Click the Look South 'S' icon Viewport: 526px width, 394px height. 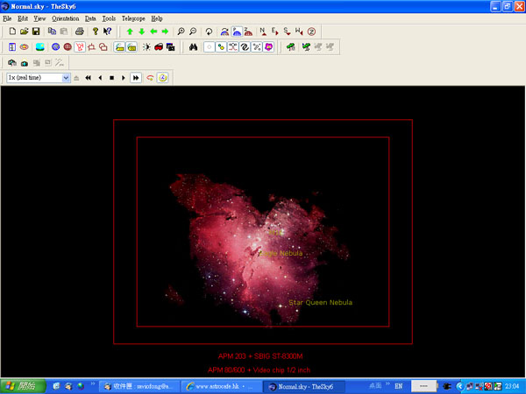pos(287,32)
